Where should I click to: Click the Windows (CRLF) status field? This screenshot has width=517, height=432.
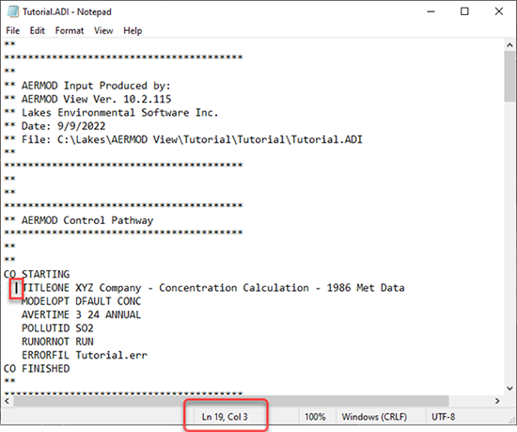point(374,417)
